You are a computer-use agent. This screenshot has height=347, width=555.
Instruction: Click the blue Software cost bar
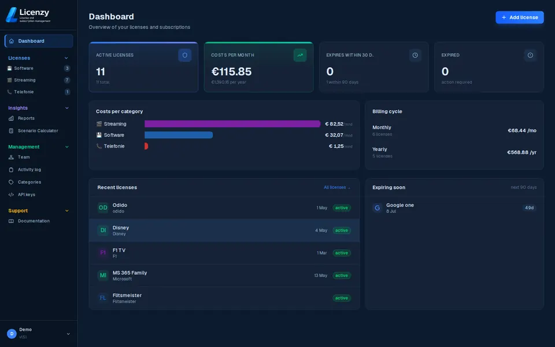[179, 135]
